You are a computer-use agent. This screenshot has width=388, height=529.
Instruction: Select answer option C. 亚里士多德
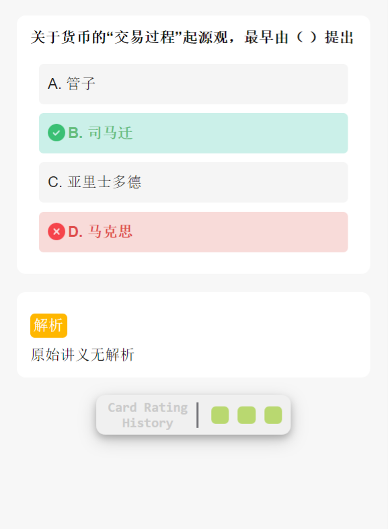[x=193, y=182]
